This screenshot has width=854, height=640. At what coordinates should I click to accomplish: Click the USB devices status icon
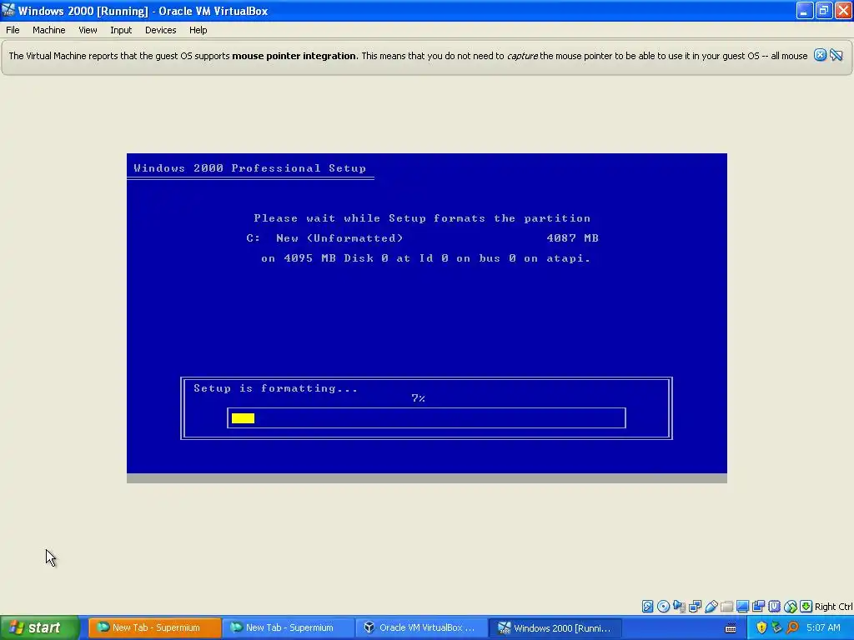point(711,607)
